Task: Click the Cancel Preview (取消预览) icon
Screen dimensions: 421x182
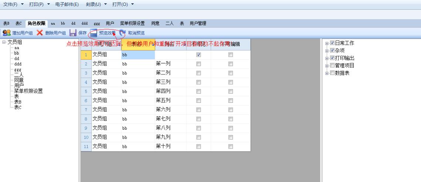Action: (x=123, y=33)
